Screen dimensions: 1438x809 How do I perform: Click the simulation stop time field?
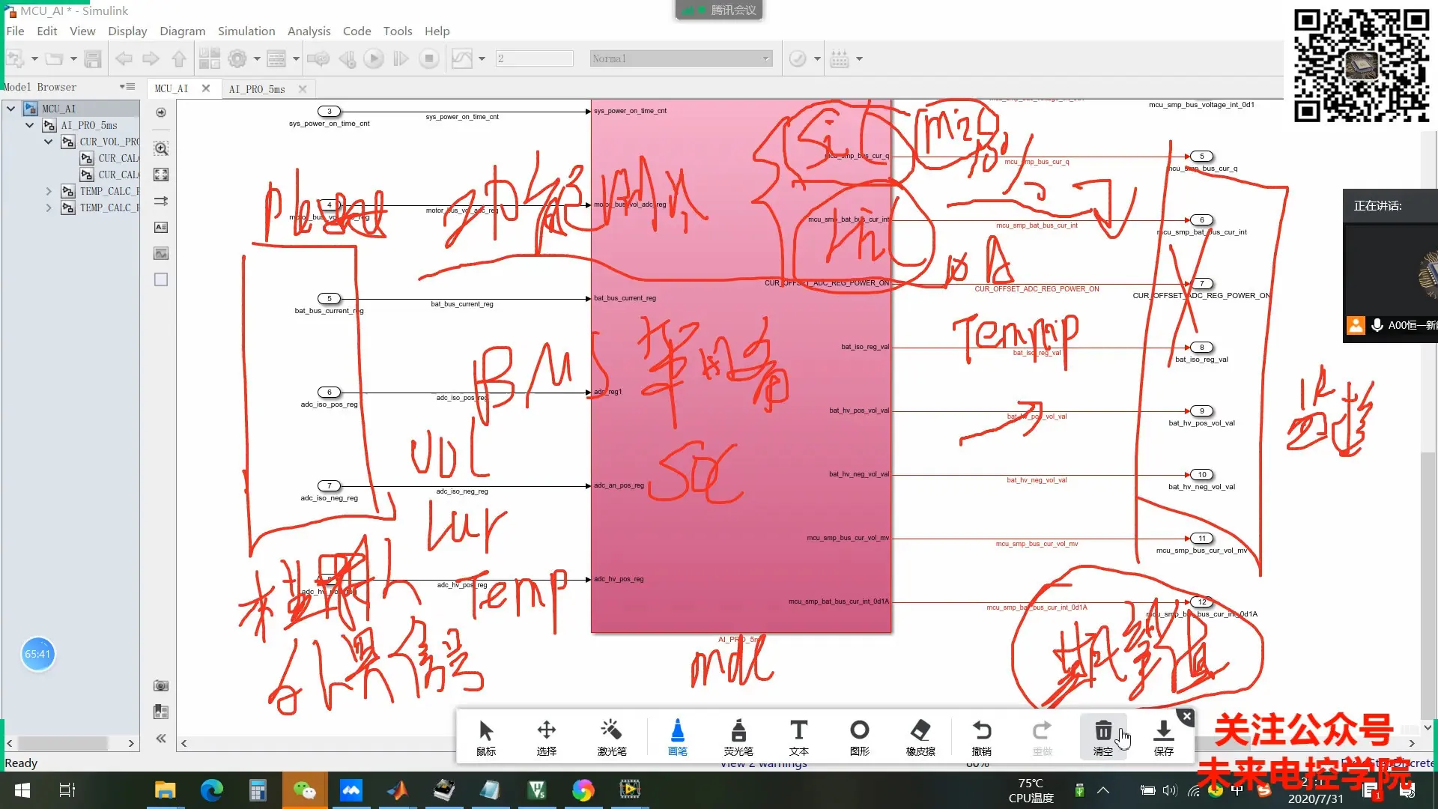coord(534,58)
